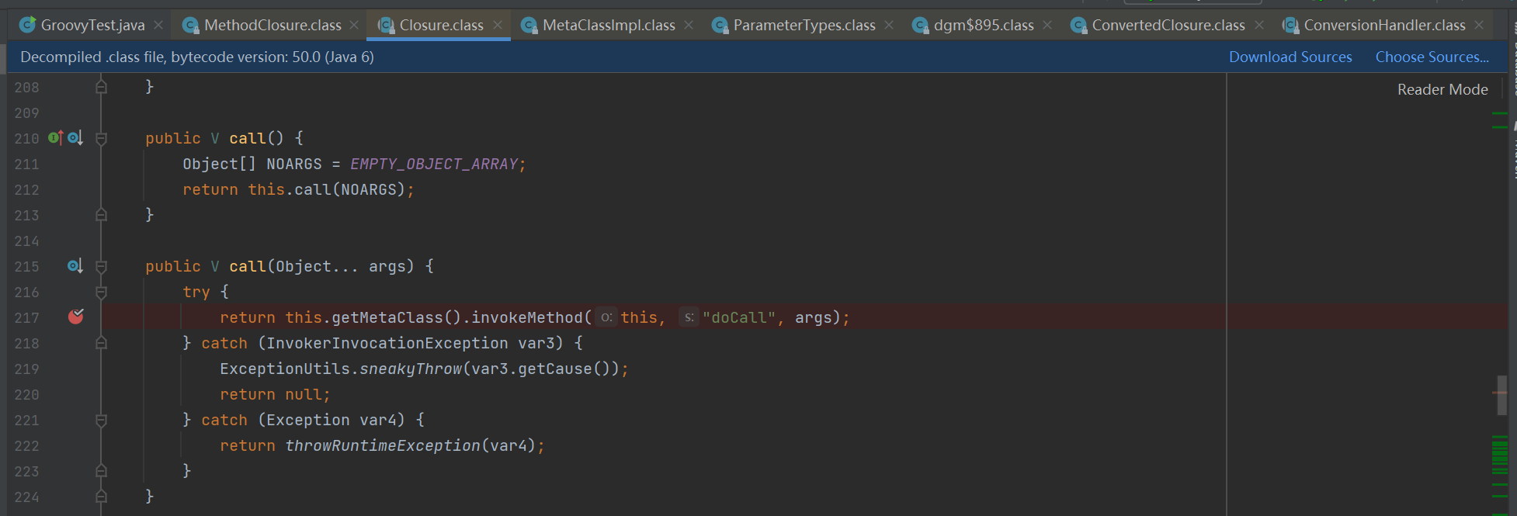Click the ConvertedClosure.class tab file icon
The image size is (1517, 516).
coord(1078,26)
